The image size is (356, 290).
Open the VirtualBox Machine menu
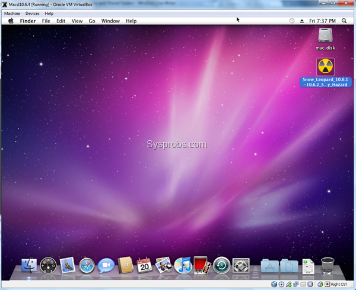pos(12,14)
